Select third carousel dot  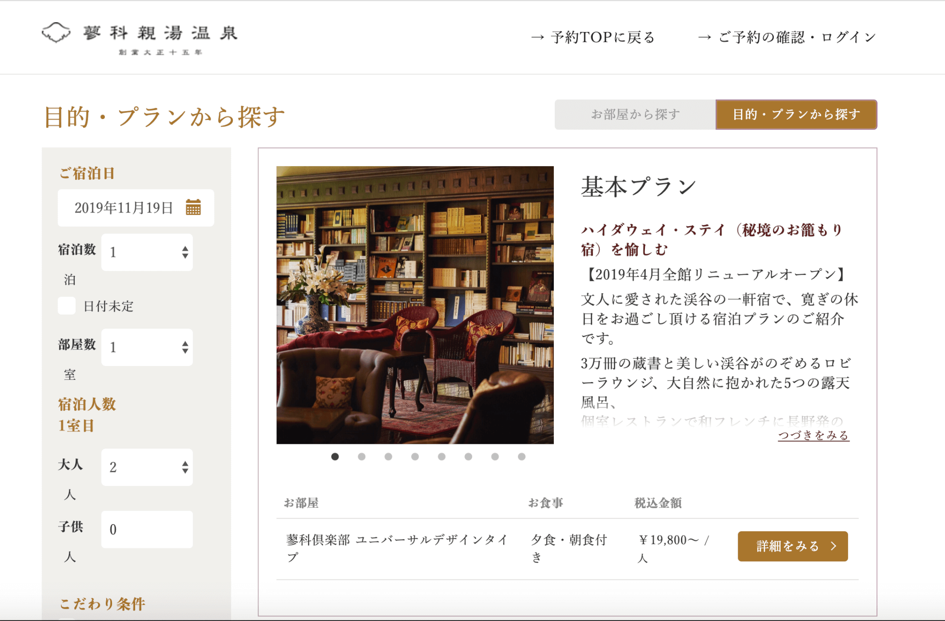pos(388,457)
